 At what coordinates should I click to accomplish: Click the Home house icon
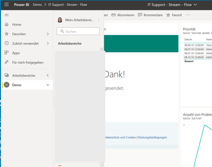[6, 24]
